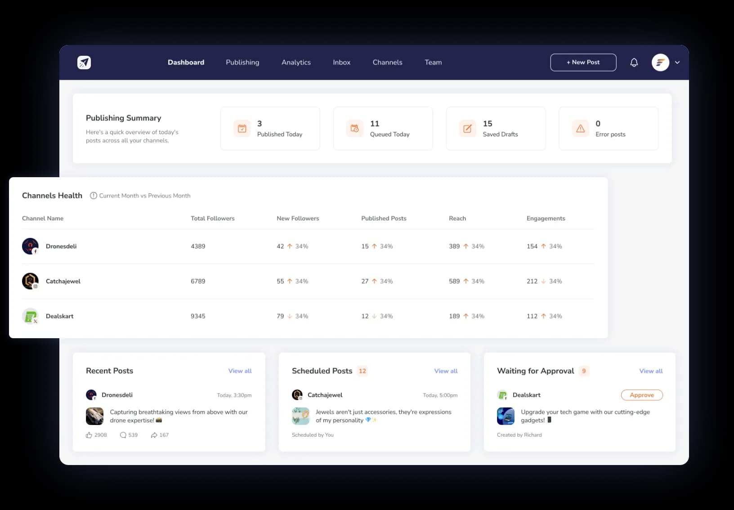Image resolution: width=734 pixels, height=510 pixels.
Task: Click Catchajewel channel name in table
Action: tap(63, 281)
